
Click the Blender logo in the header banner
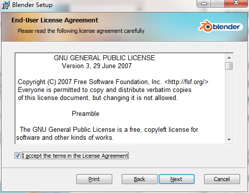click(x=221, y=26)
